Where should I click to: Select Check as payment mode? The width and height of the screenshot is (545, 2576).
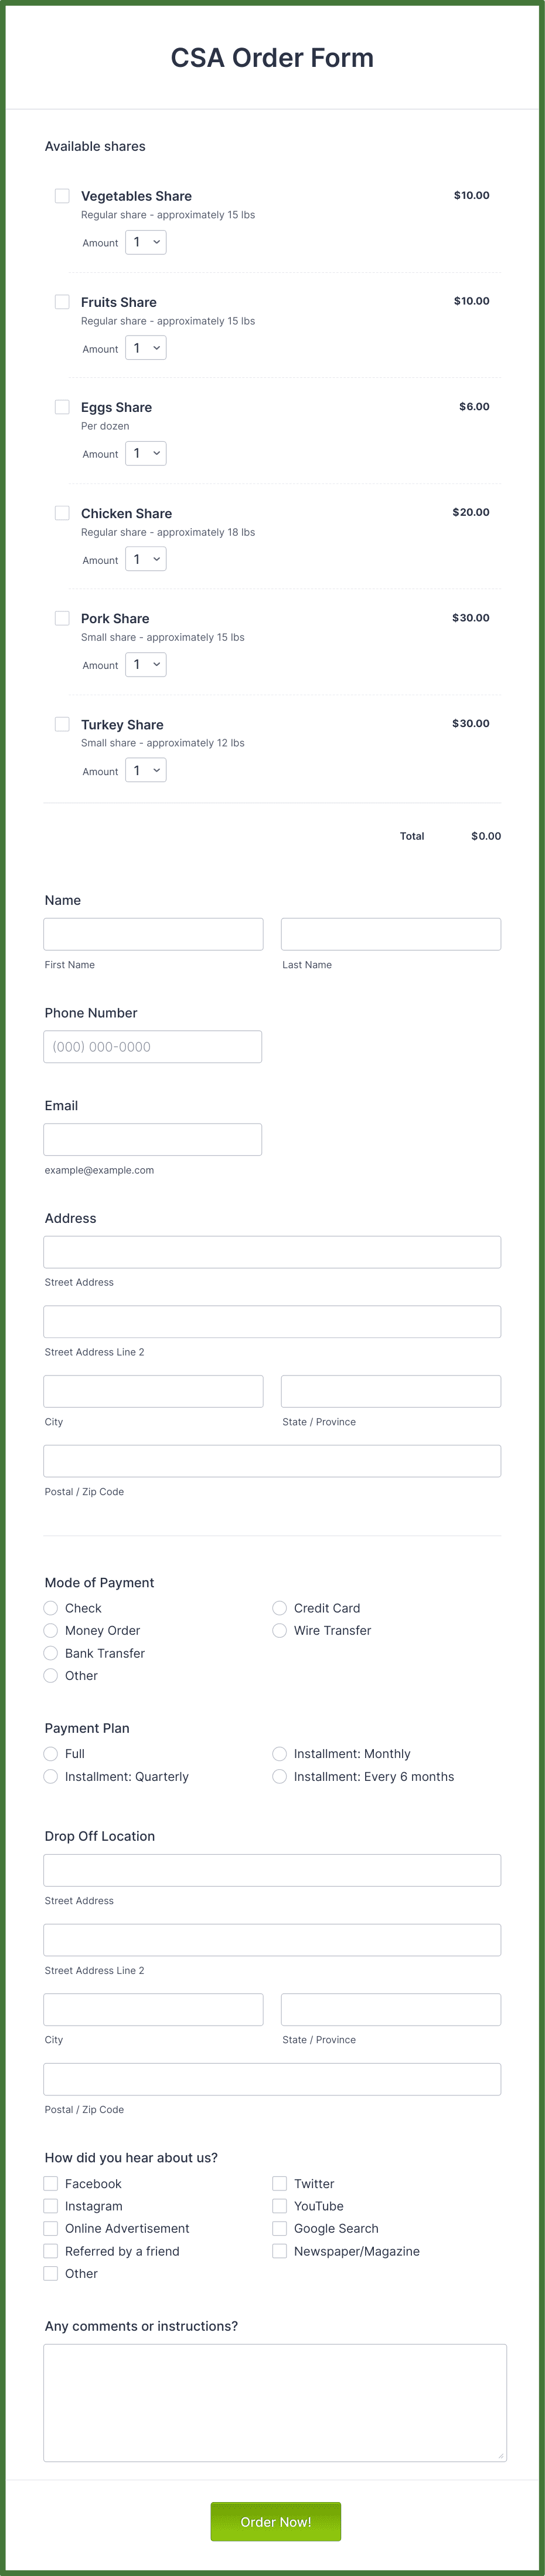point(50,1608)
